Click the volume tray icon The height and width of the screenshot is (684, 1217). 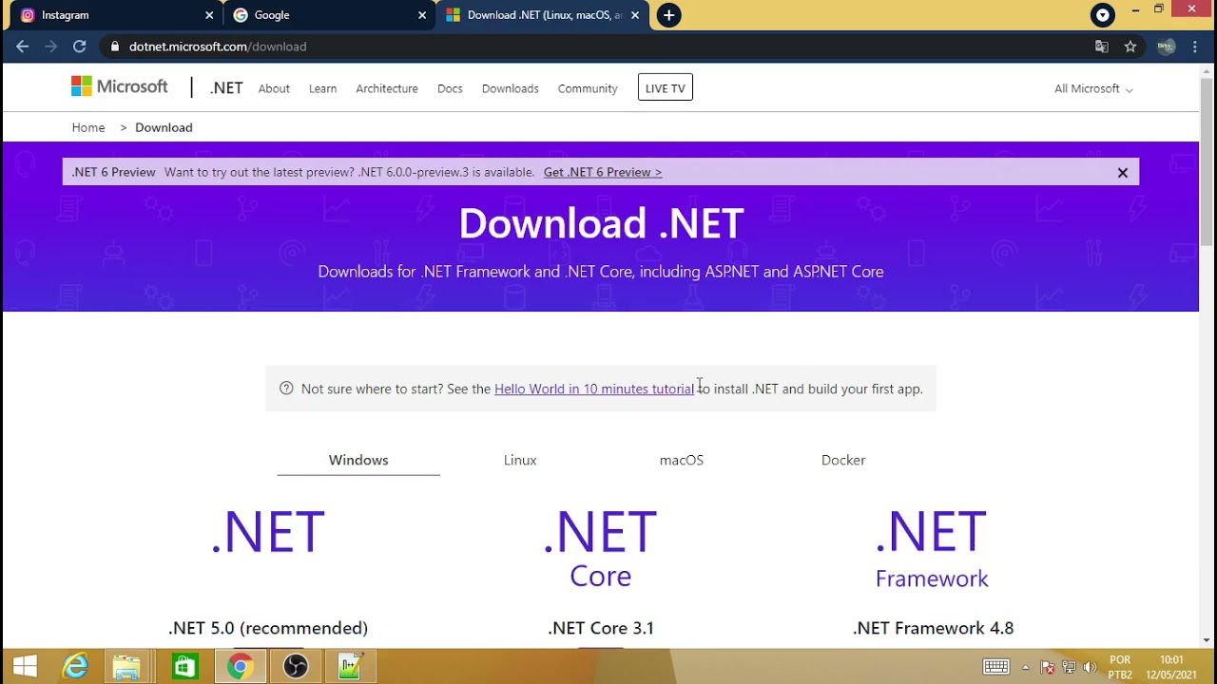1090,667
